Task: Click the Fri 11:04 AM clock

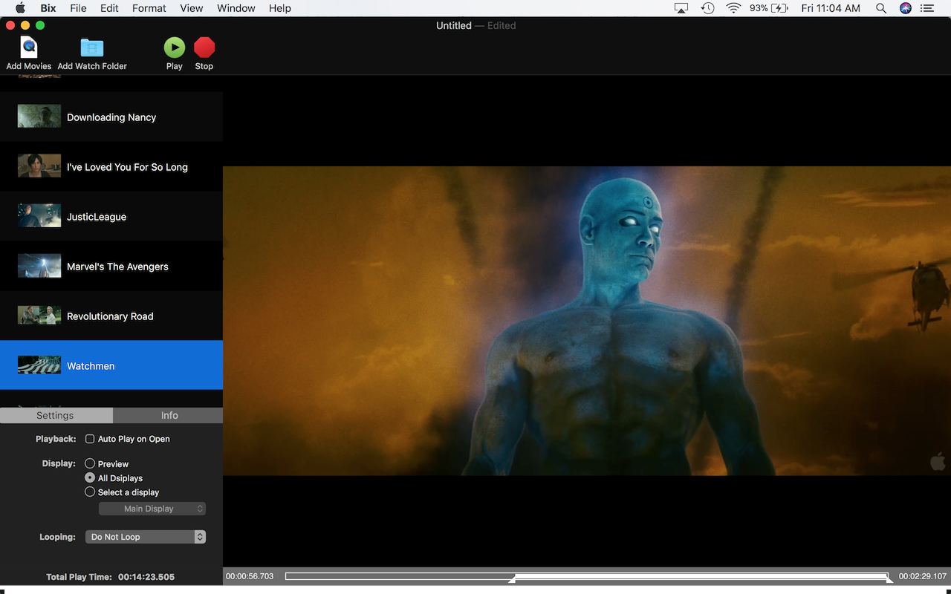Action: pos(831,8)
